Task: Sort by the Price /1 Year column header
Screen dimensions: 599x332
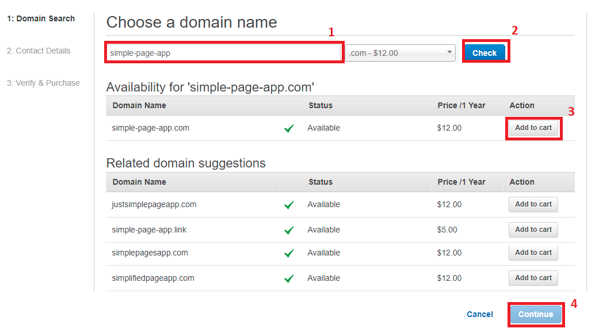Action: [x=461, y=105]
